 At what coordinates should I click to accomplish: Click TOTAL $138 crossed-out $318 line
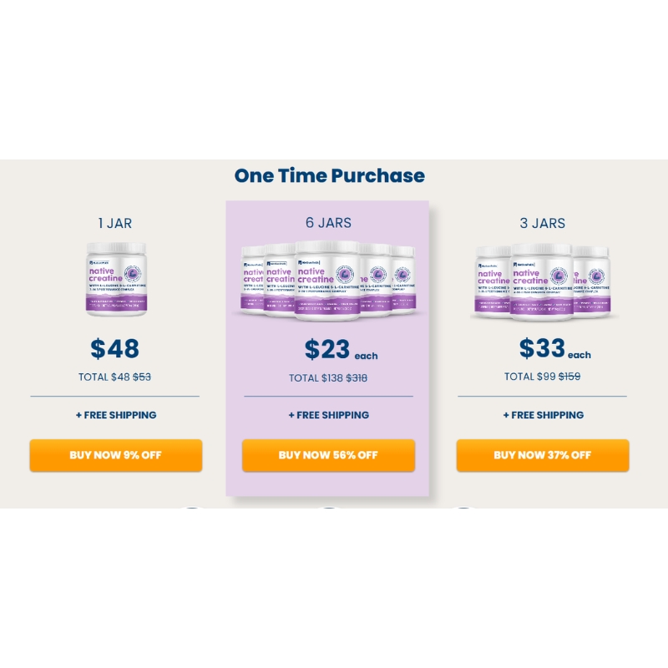click(328, 378)
